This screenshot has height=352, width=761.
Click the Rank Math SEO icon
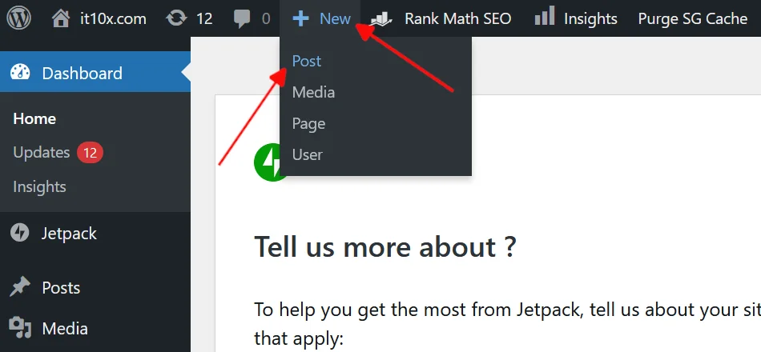pyautogui.click(x=381, y=18)
